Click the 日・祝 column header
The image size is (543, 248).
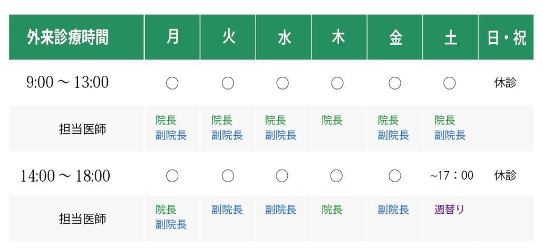click(x=506, y=37)
